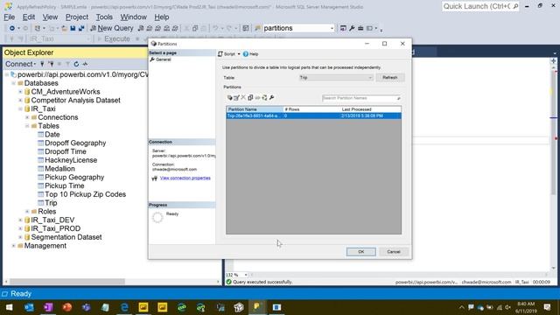This screenshot has height=315, width=560.
Task: Click the Search Partition Names field
Action: point(361,98)
